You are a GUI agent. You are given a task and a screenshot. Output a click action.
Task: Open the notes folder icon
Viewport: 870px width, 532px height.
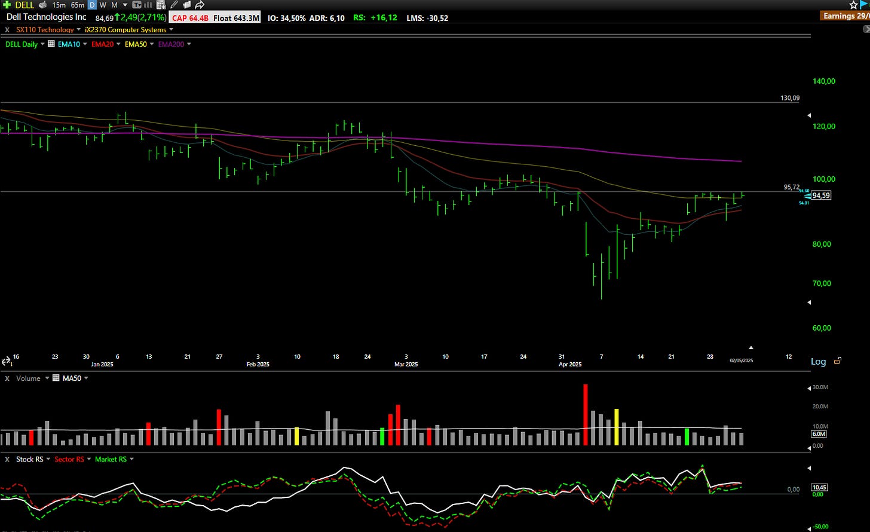point(186,5)
